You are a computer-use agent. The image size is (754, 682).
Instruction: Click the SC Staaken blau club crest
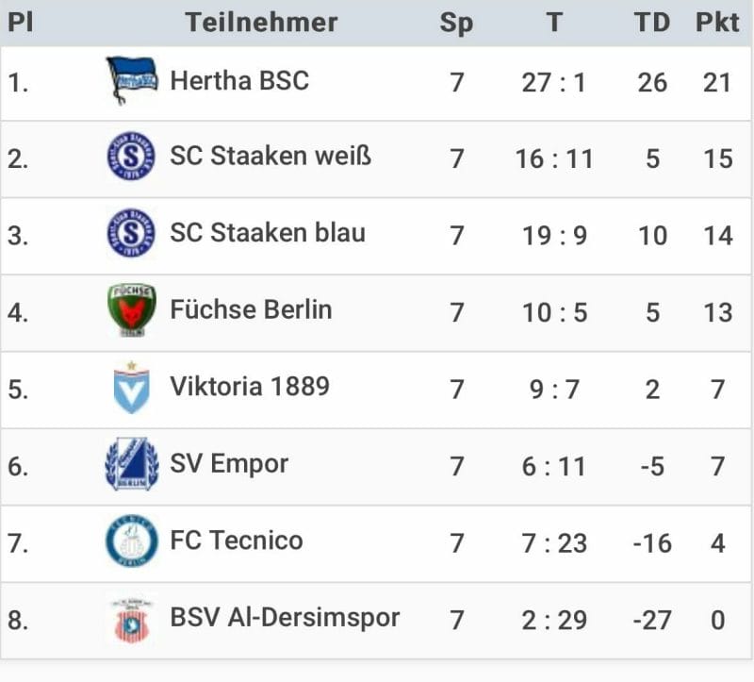[x=131, y=233]
